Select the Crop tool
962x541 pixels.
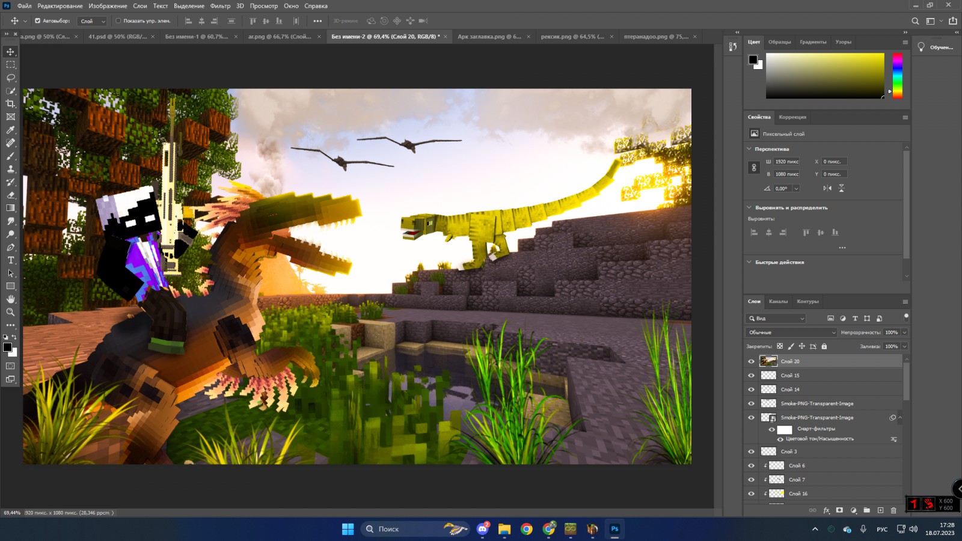(10, 104)
